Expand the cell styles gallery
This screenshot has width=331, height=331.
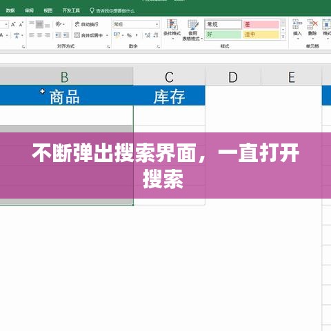pyautogui.click(x=283, y=37)
